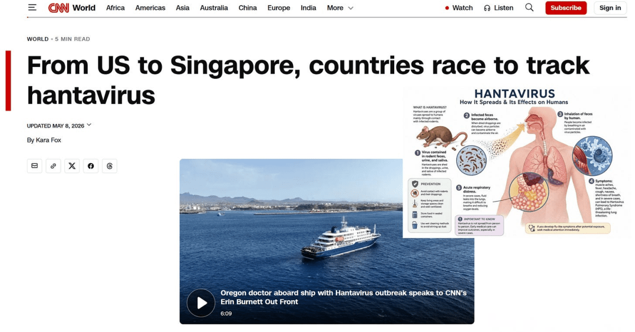This screenshot has width=635, height=332.
Task: Open the Africa section
Action: (115, 8)
